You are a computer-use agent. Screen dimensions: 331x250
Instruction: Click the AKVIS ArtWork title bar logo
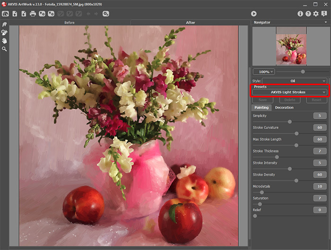(x=4, y=4)
